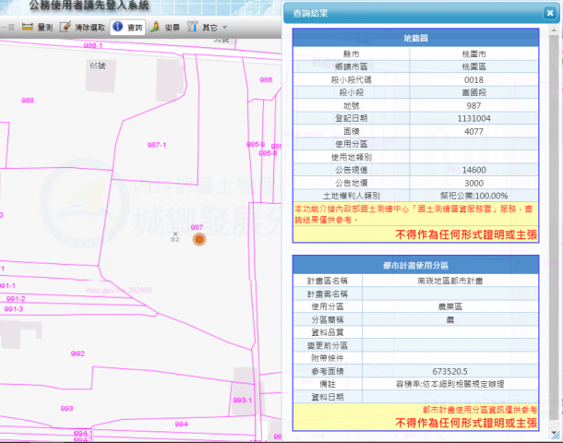Click parcel 988 on the map
The image size is (563, 443).
[28, 100]
